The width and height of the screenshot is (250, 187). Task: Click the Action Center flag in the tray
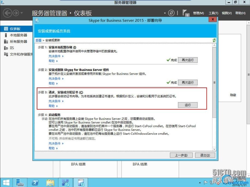click(x=206, y=182)
